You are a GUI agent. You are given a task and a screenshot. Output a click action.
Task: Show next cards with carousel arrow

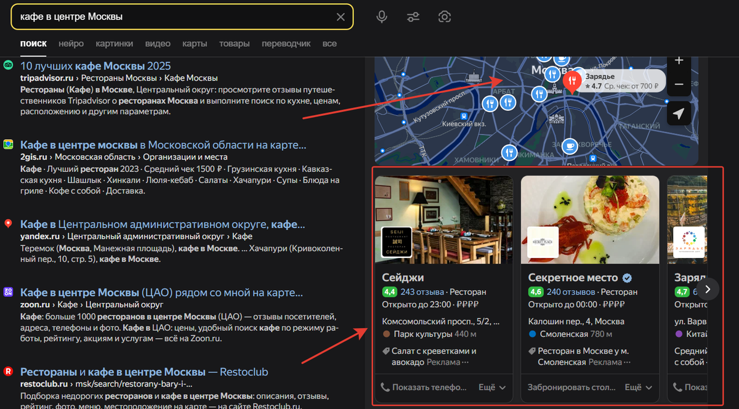pyautogui.click(x=708, y=288)
